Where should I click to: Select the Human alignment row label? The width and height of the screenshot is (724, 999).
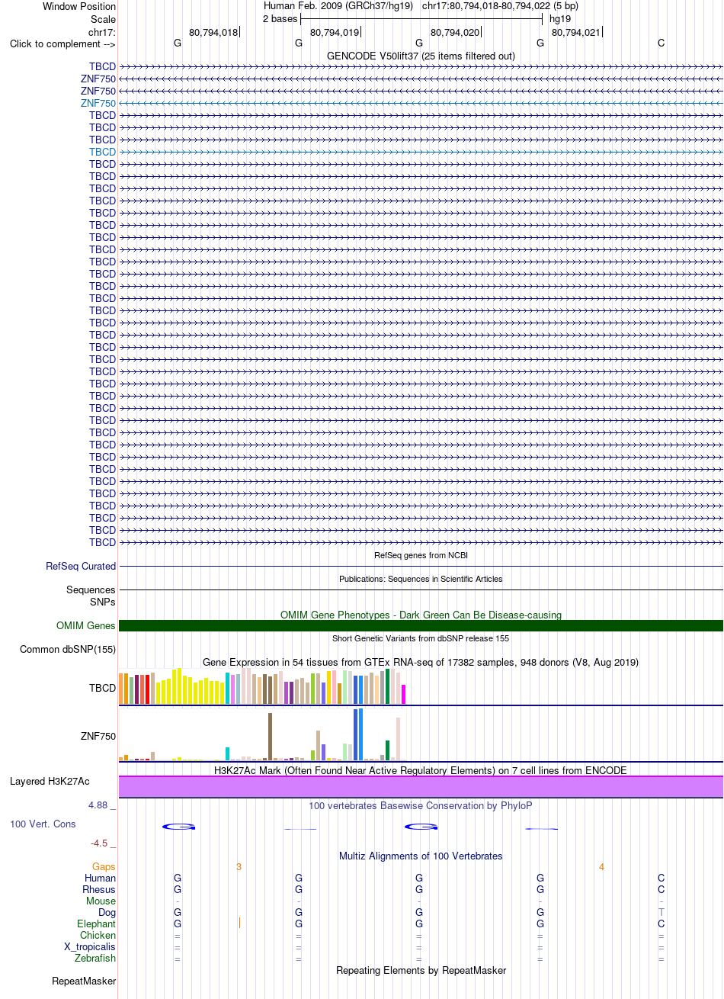click(101, 879)
